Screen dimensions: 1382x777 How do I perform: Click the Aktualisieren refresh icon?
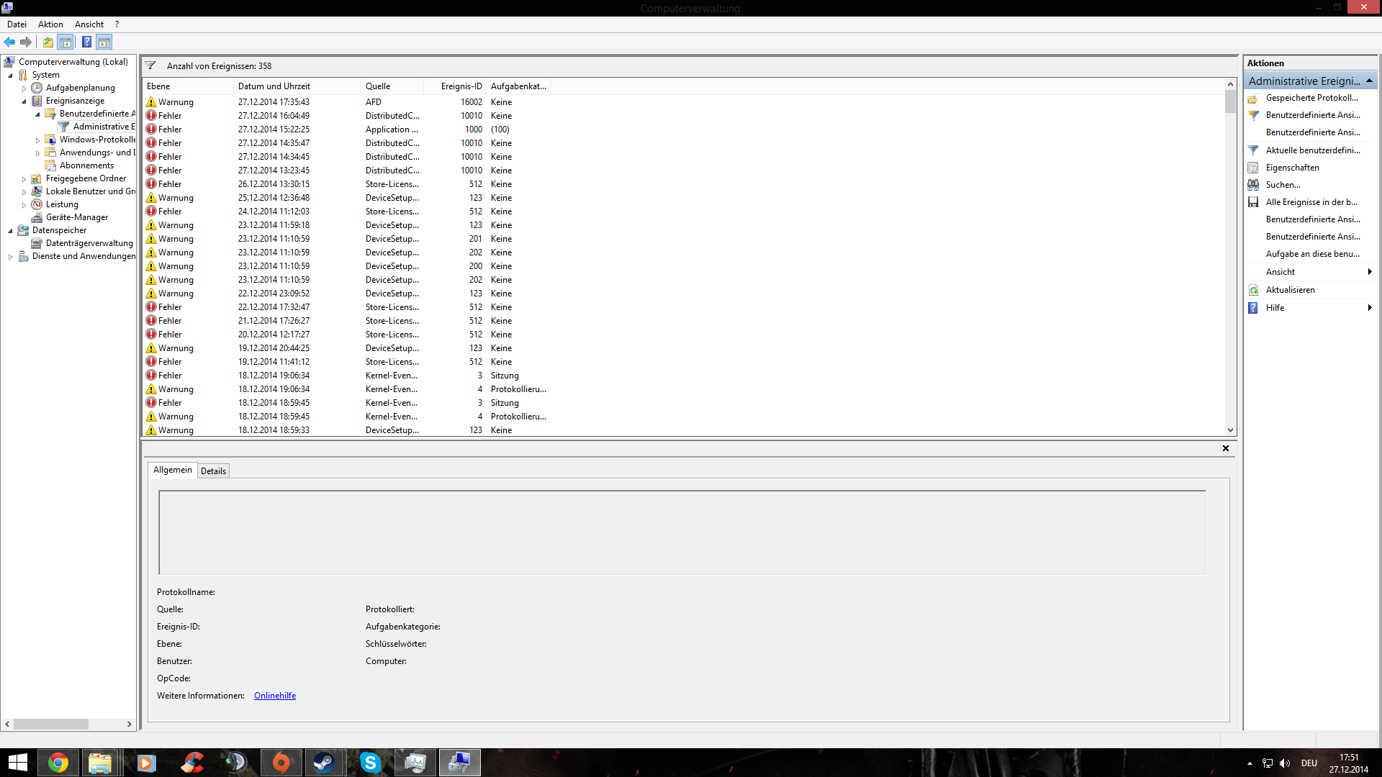click(1253, 290)
